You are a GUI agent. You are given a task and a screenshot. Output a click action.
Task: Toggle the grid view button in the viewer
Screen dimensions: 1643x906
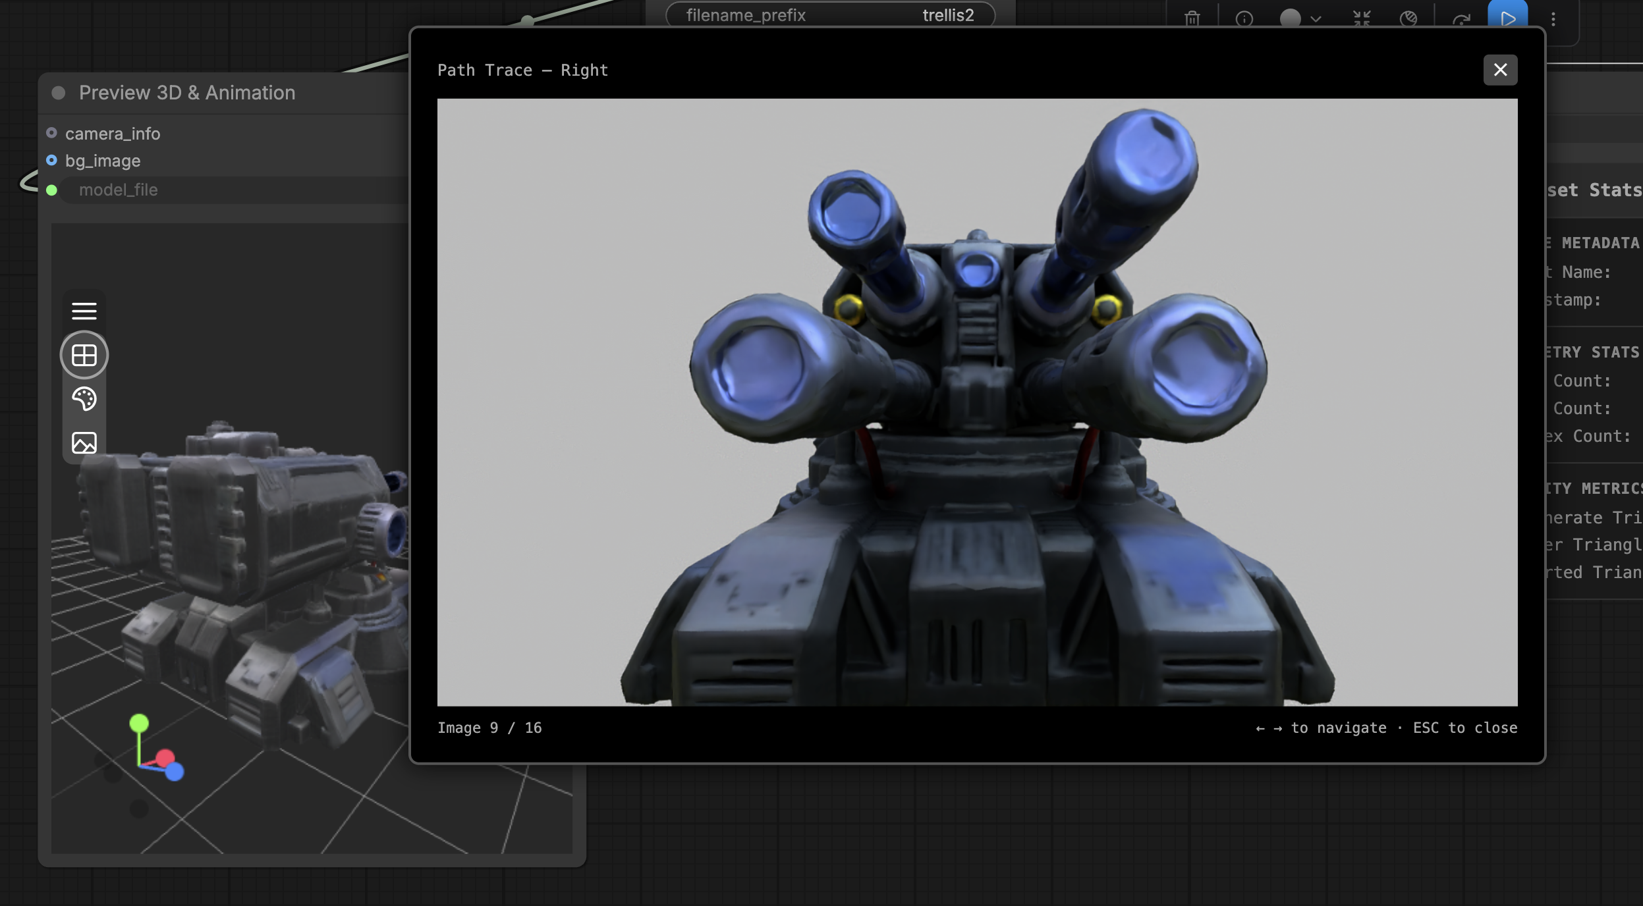click(x=84, y=355)
